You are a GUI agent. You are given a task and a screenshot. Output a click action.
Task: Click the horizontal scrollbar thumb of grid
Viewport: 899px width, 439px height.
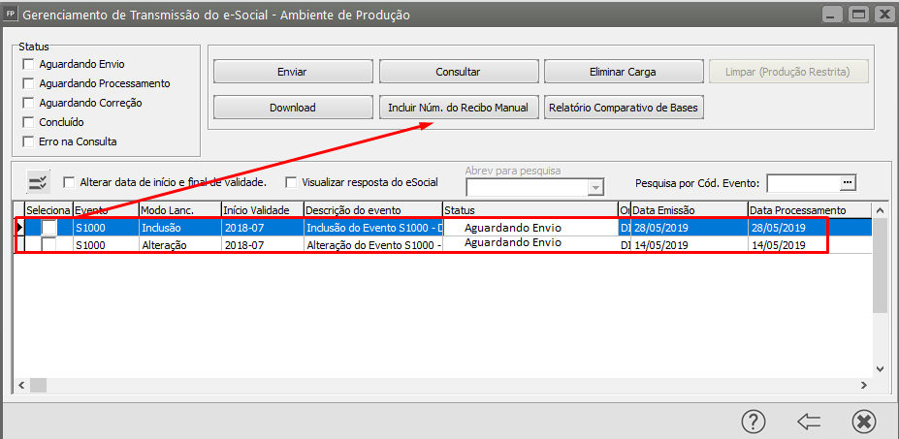click(38, 385)
